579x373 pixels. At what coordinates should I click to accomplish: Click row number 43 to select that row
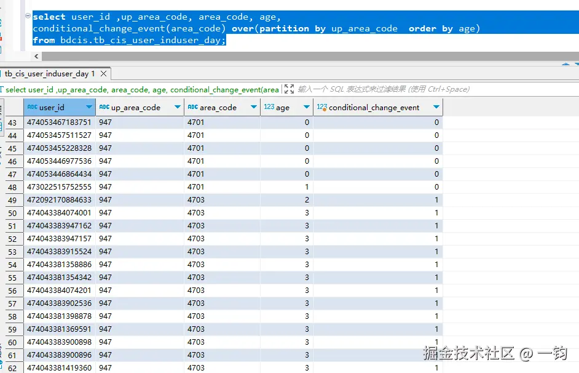coord(14,122)
